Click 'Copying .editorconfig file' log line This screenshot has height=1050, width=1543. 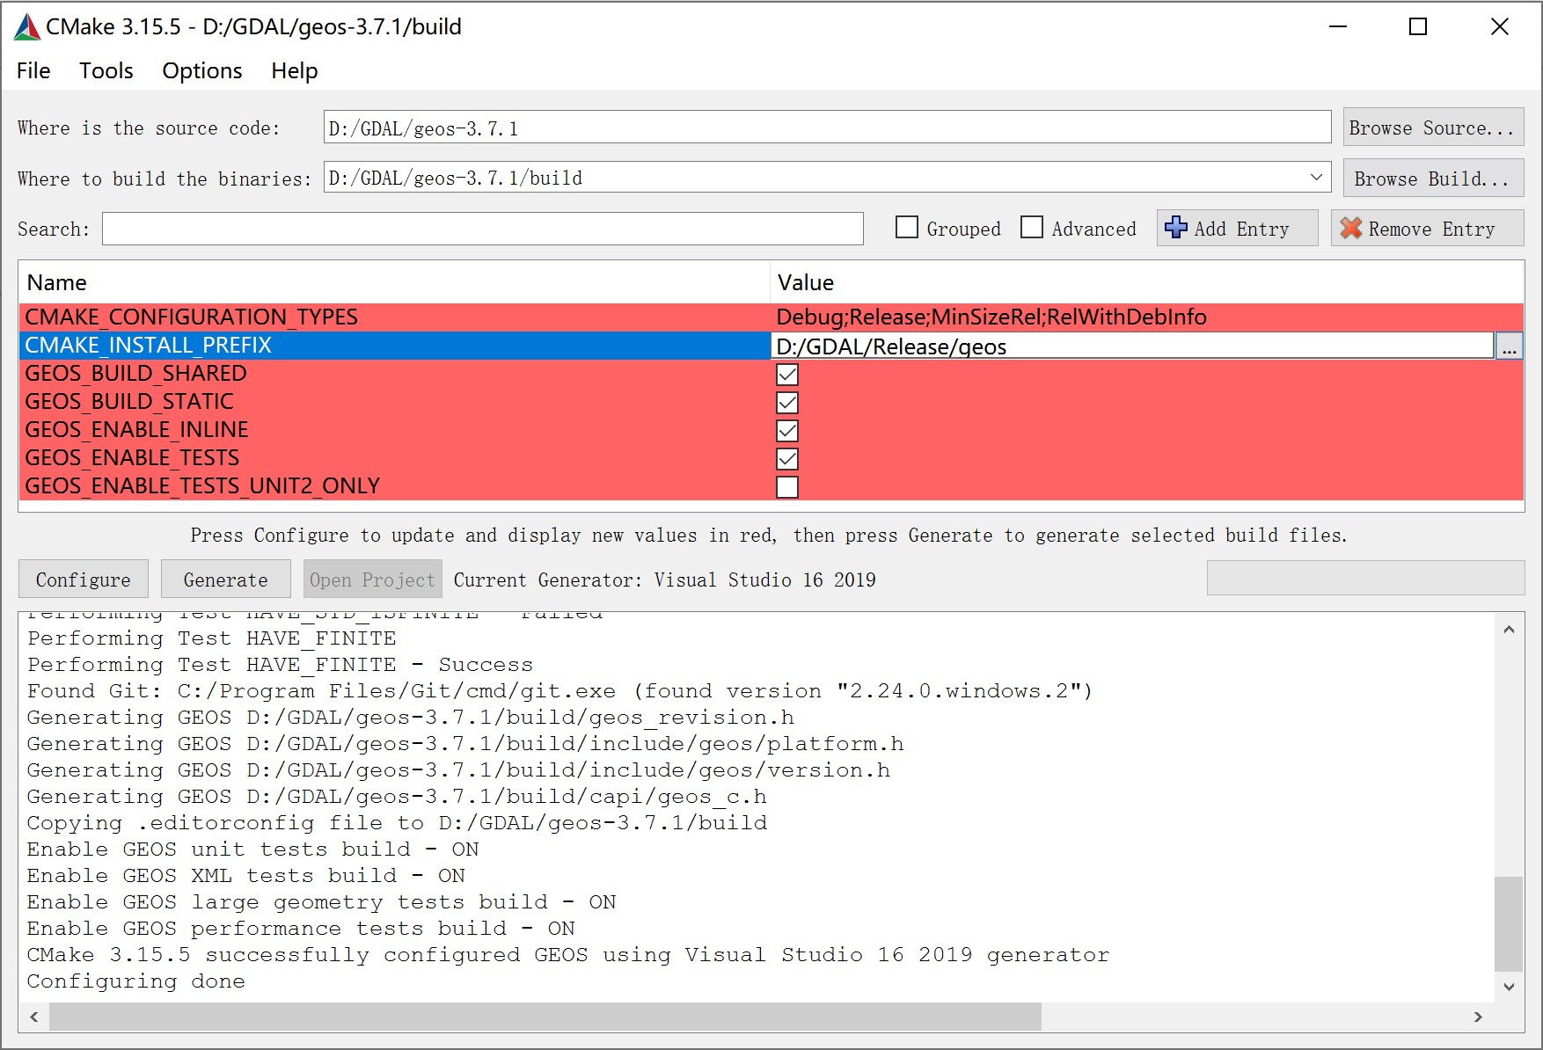click(397, 823)
